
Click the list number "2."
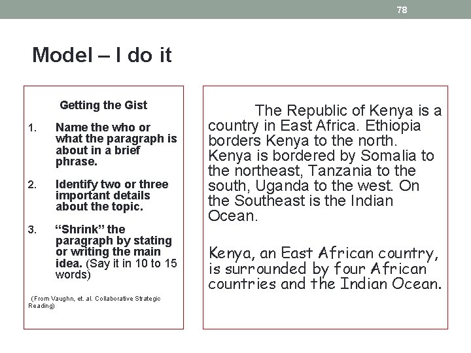[32, 184]
